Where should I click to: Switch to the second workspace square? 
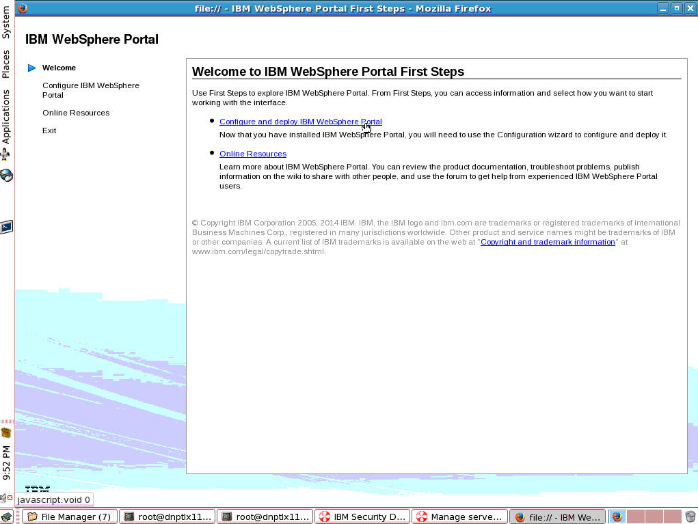[636, 516]
